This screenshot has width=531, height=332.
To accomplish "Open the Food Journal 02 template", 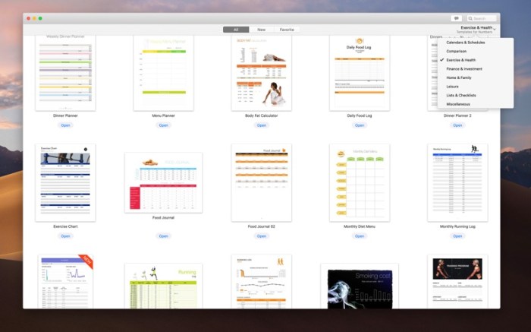I will tap(262, 236).
